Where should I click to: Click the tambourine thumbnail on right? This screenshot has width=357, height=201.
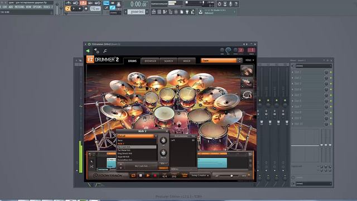point(247,95)
